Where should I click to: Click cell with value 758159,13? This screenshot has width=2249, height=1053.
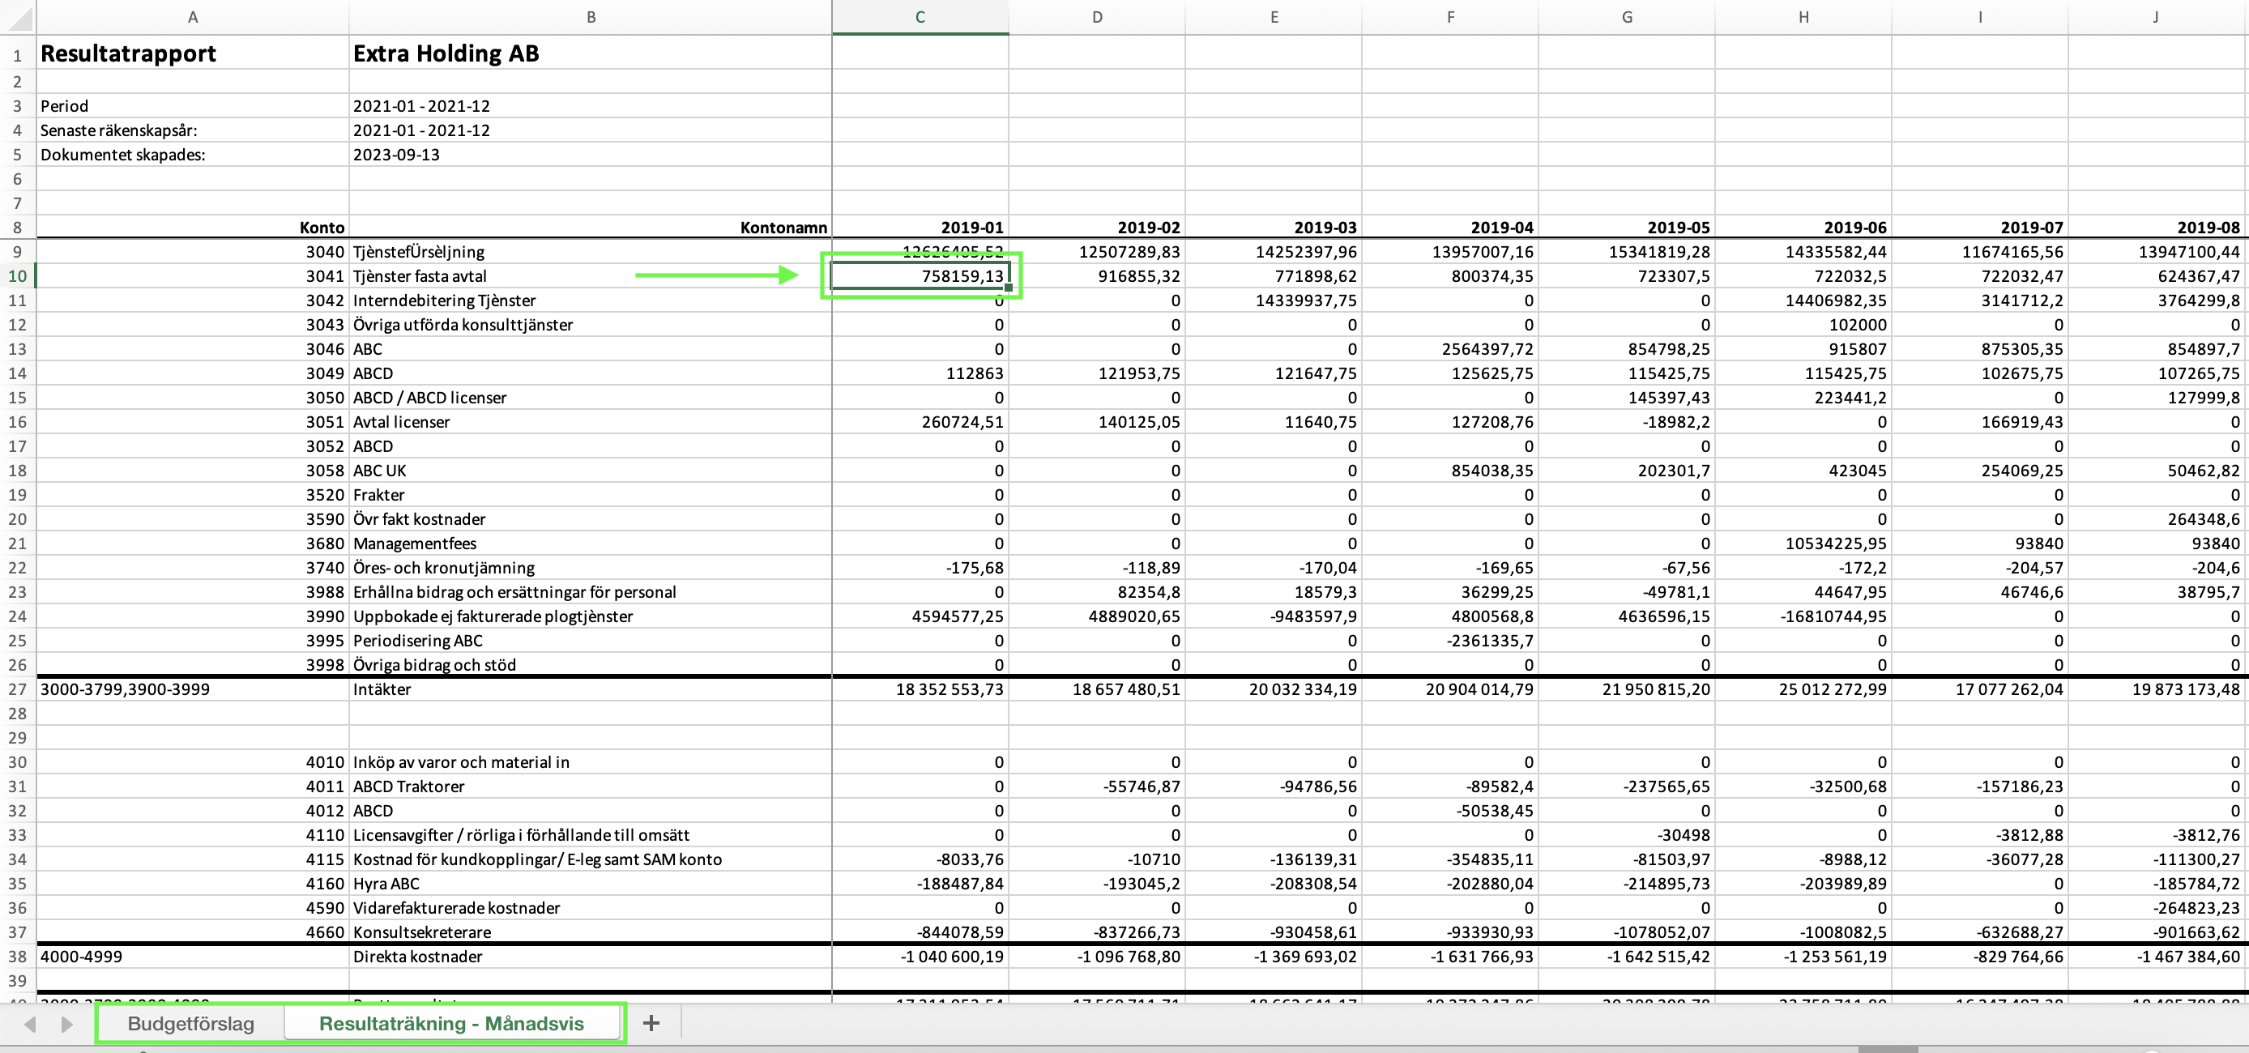point(920,276)
